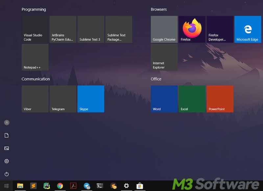Open Pictures from the Start sidebar
The height and width of the screenshot is (191, 263).
tap(7, 148)
